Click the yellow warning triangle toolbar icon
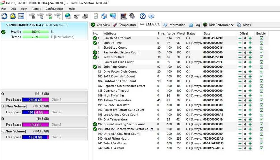Image resolution: width=280 pixels, height=160 pixels. tap(13, 16)
